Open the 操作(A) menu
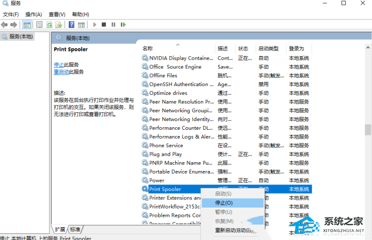 point(34,14)
